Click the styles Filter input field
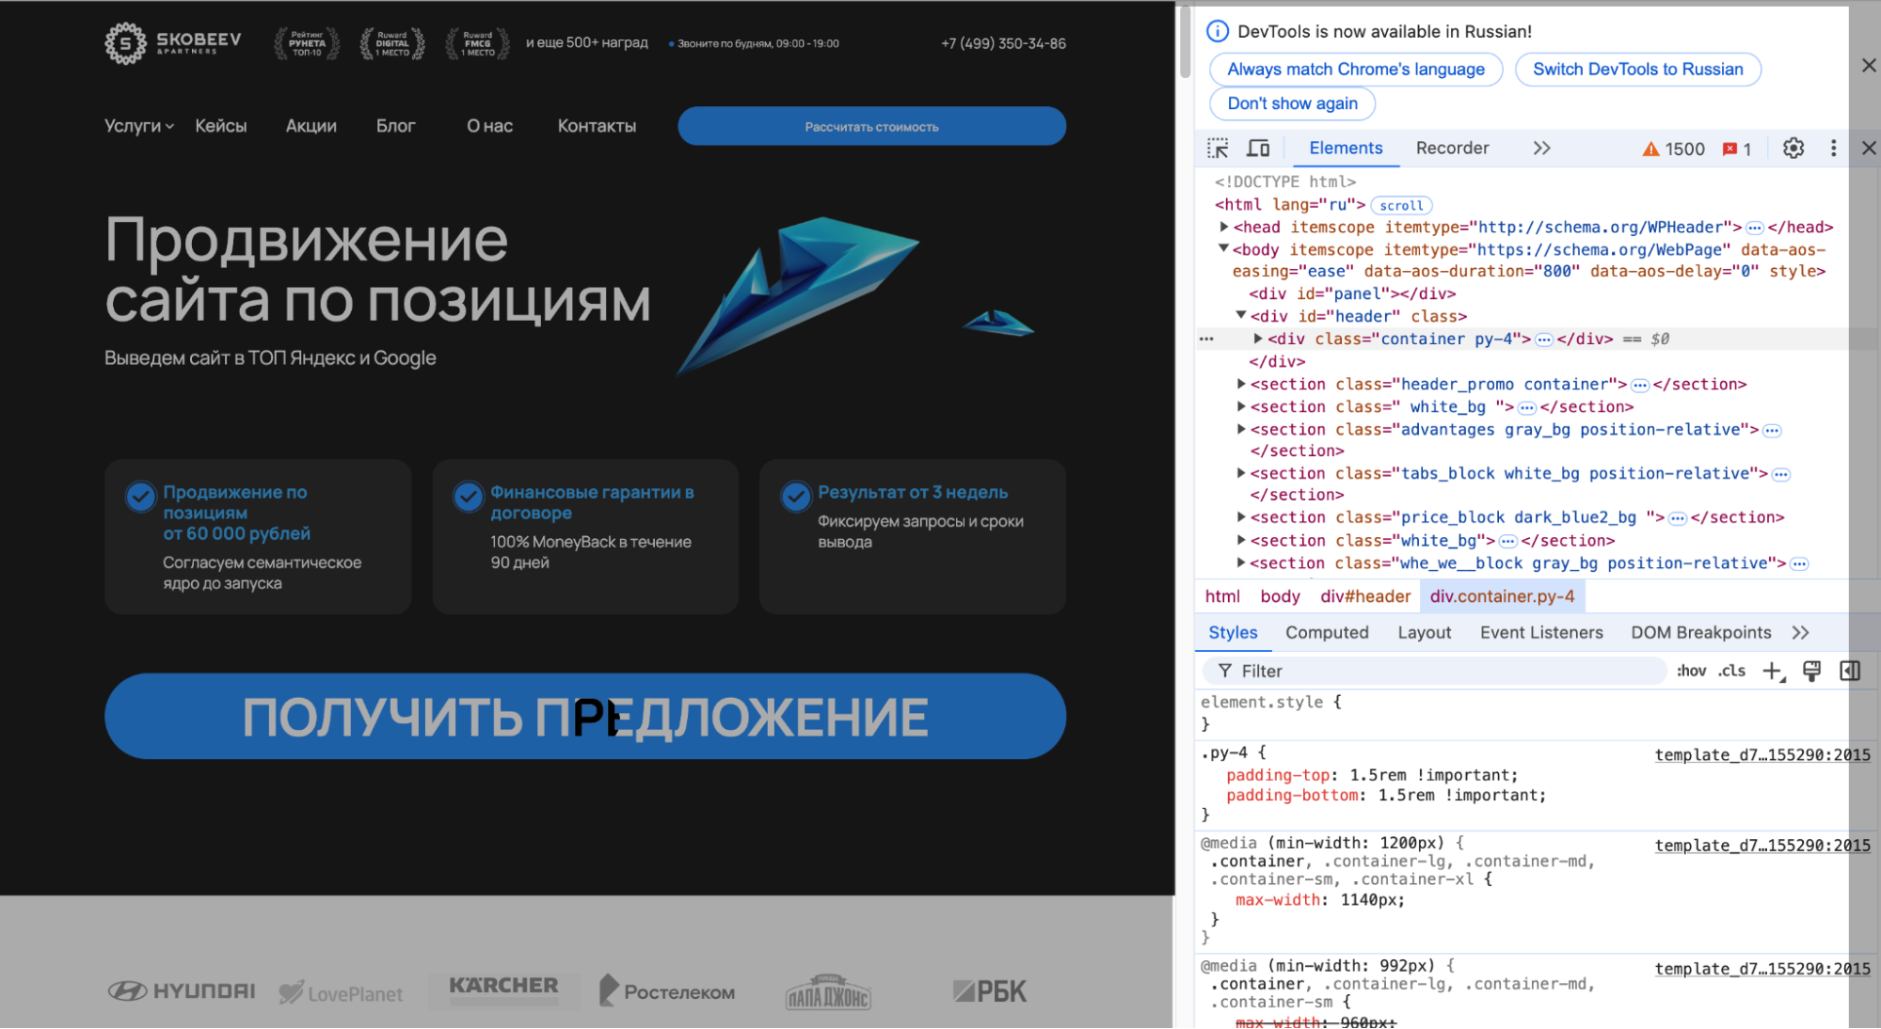The height and width of the screenshot is (1029, 1881). (1434, 671)
